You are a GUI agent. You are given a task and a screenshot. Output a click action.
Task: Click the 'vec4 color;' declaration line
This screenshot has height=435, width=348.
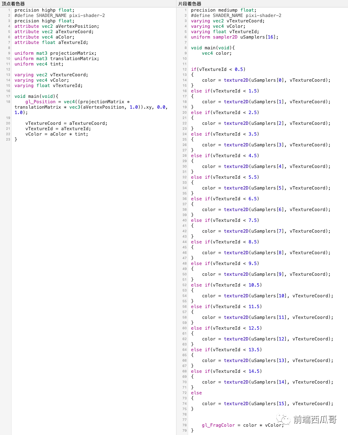point(217,53)
